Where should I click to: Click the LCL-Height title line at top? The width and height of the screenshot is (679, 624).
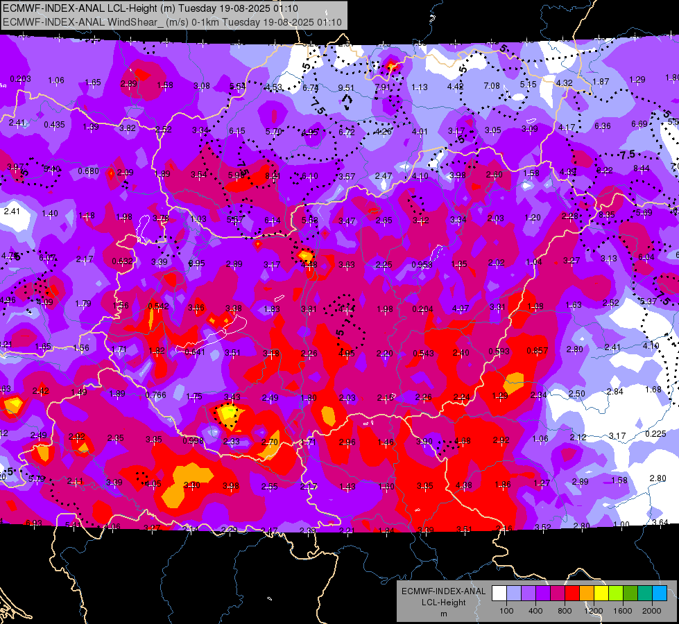pyautogui.click(x=151, y=8)
